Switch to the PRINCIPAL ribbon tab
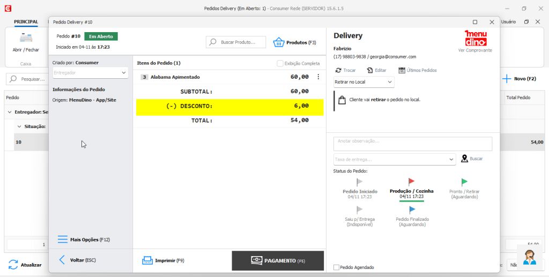 [x=26, y=22]
